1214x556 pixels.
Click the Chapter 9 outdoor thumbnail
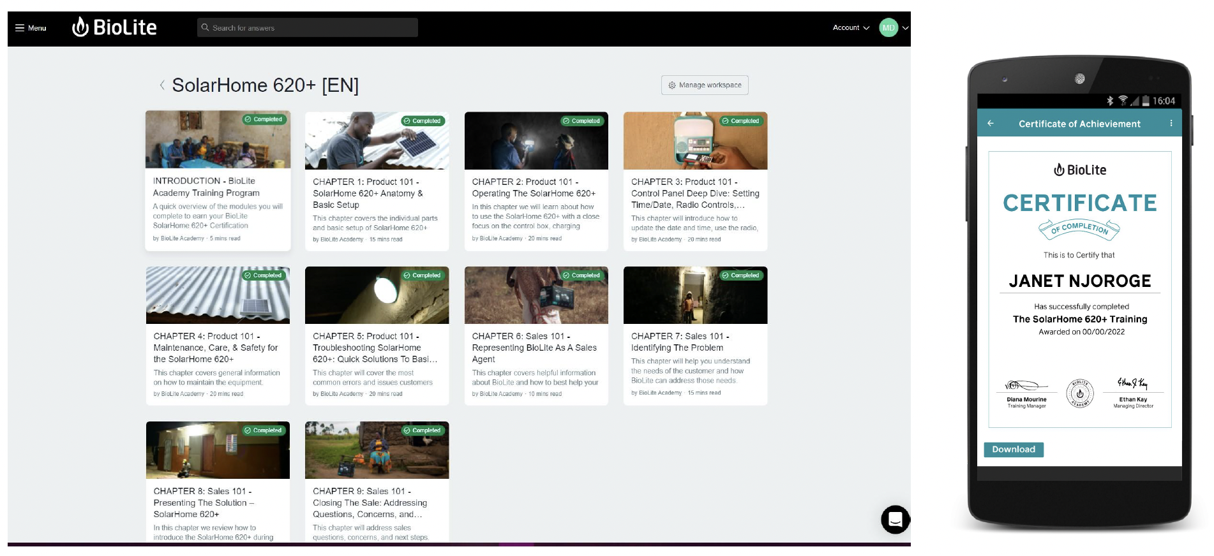click(377, 450)
